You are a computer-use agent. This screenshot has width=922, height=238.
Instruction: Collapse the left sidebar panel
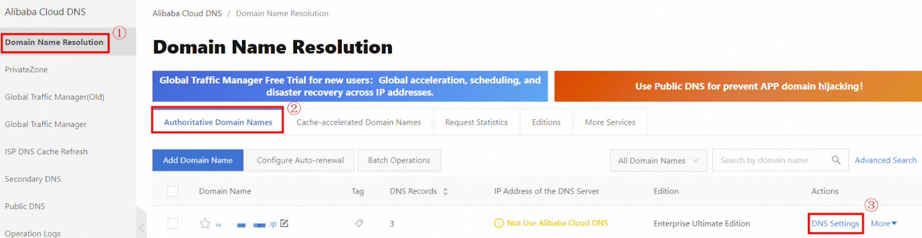[141, 229]
